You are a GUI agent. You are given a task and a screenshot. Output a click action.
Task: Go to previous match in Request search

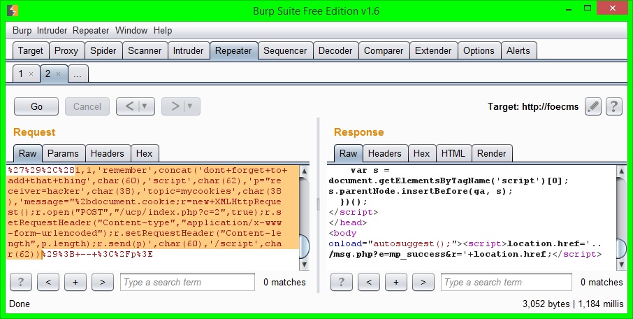(x=48, y=282)
